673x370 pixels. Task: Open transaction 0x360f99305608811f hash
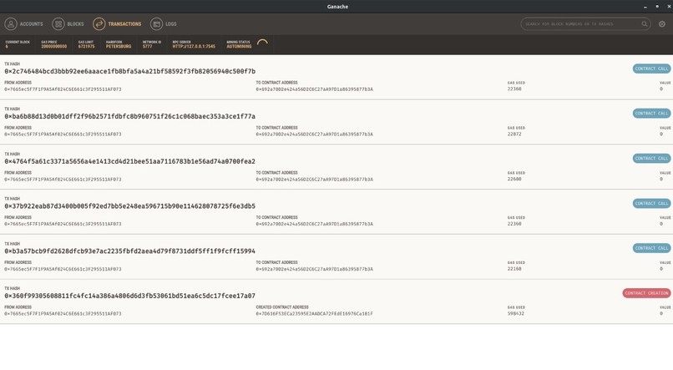(129, 296)
